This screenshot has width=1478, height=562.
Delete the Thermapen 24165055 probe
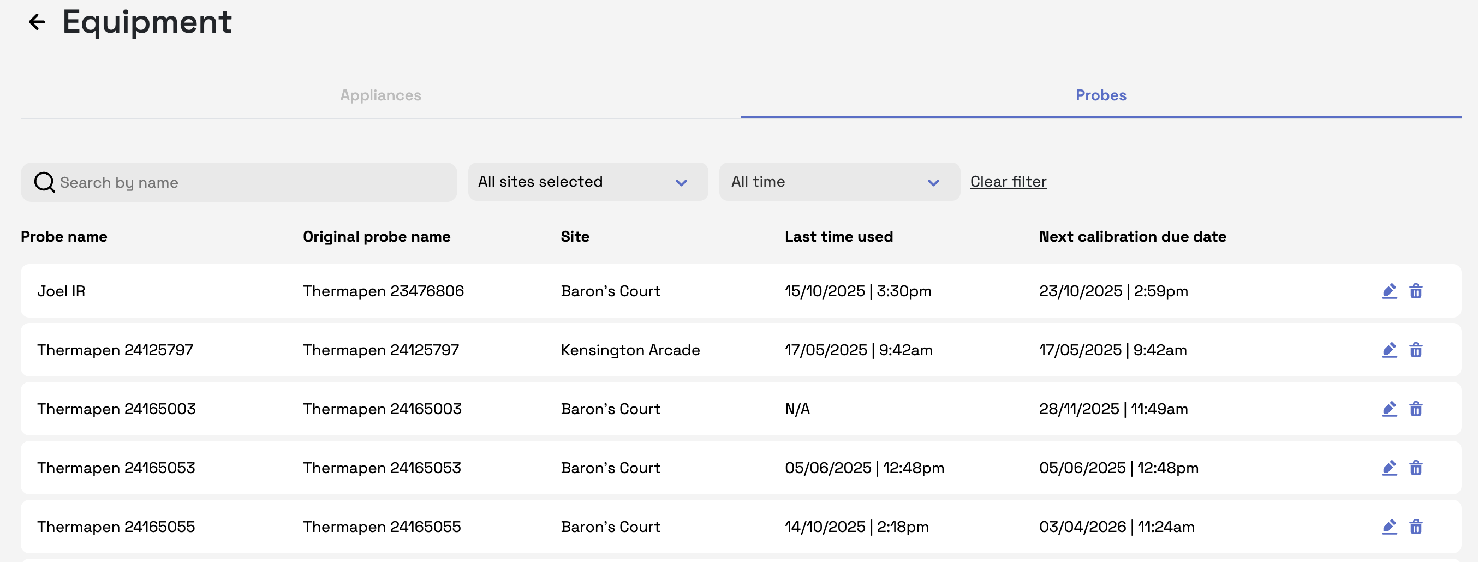tap(1415, 527)
